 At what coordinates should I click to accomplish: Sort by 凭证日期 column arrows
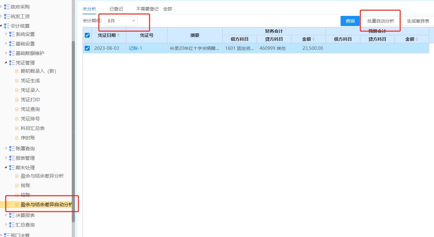(x=119, y=35)
